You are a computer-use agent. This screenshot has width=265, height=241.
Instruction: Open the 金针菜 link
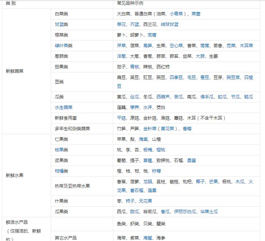click(x=150, y=129)
